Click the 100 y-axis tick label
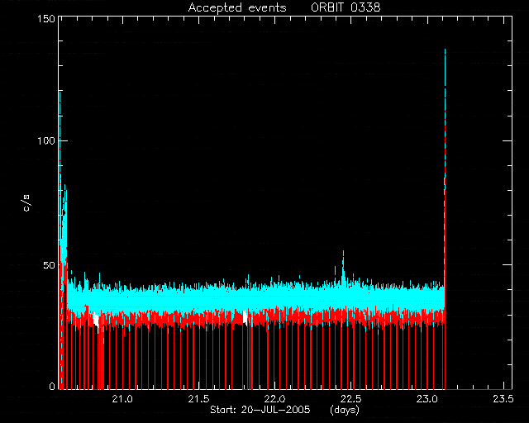Viewport: 529px width, 423px height. [46, 140]
